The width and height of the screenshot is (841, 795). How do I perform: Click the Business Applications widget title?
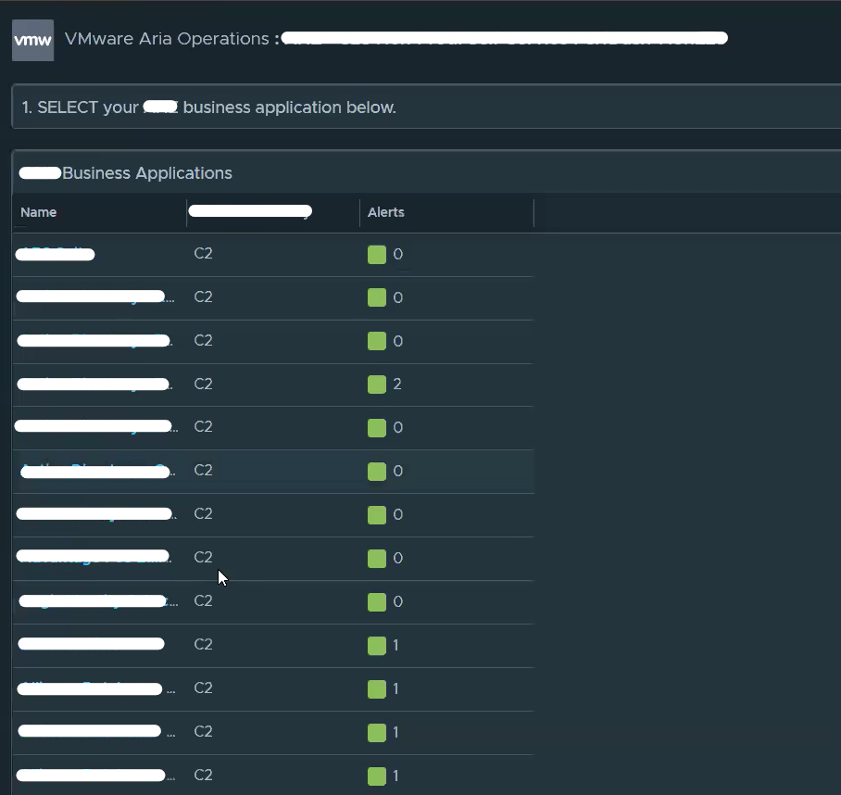tap(146, 173)
